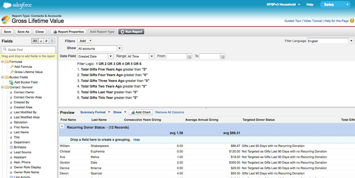Screen dimensions: 355x178
Task: Open Report Properties
Action: click(68, 32)
